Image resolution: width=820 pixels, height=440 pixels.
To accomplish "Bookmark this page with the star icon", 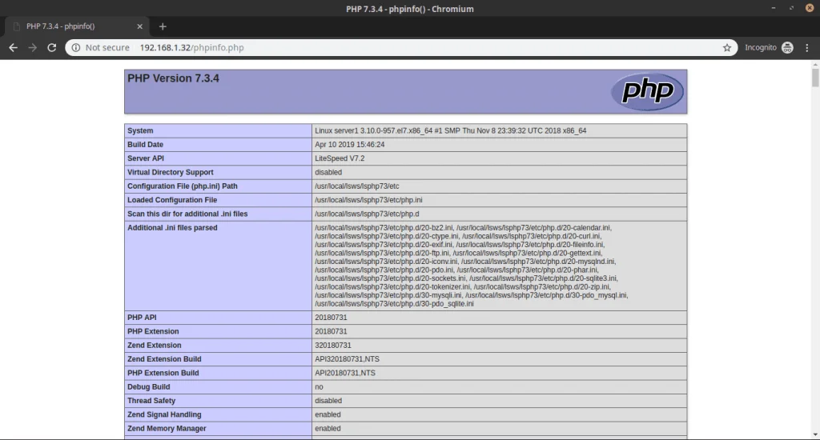I will 726,48.
